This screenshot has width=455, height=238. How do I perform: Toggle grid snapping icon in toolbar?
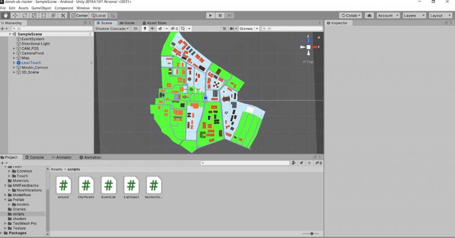113,16
